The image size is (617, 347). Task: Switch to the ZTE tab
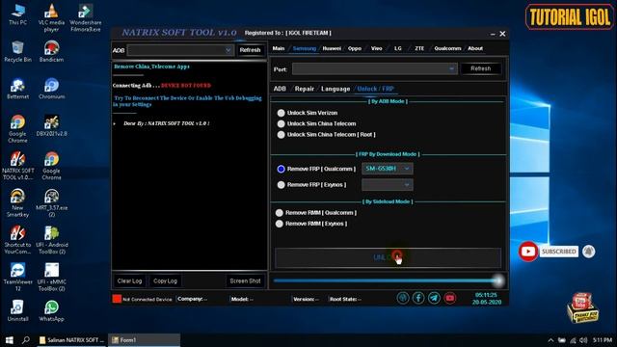pos(419,48)
